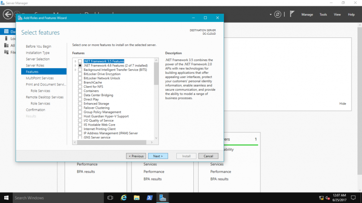Screen dimensions: 362x203
Task: Go to Remote Desktop Services step
Action: (45, 97)
